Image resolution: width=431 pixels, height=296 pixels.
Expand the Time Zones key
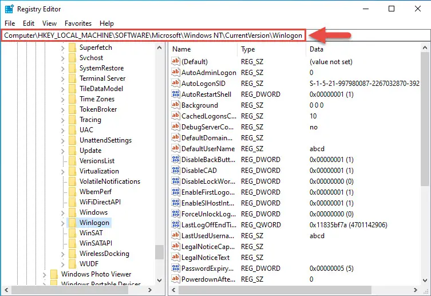(62, 100)
